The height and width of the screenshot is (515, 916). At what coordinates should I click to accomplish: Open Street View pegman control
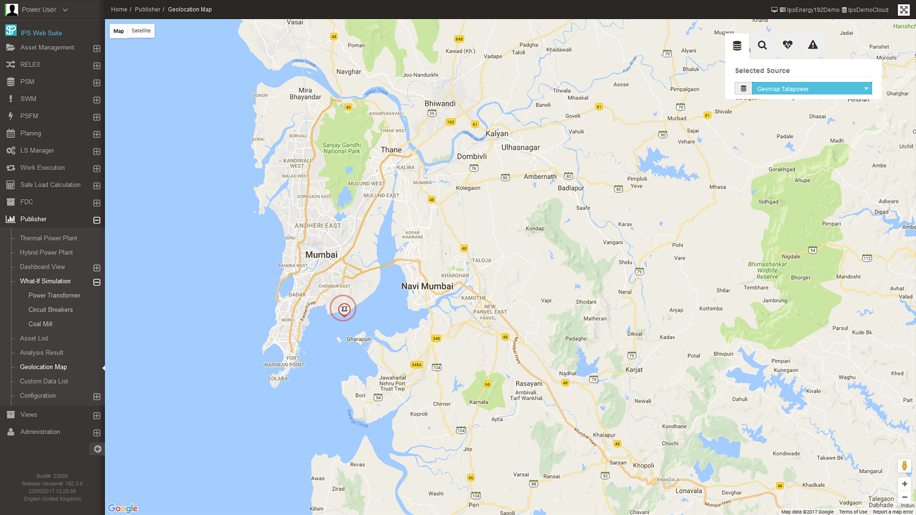[x=905, y=466]
